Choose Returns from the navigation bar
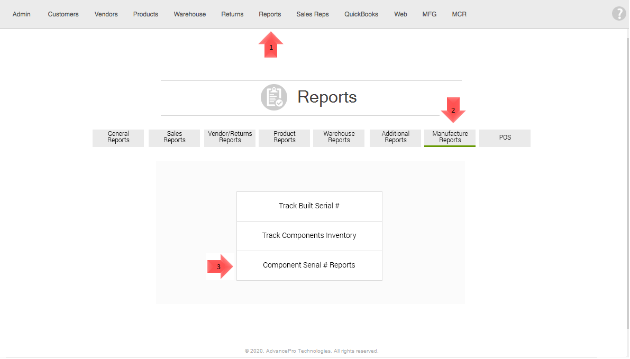The width and height of the screenshot is (630, 359). click(232, 14)
